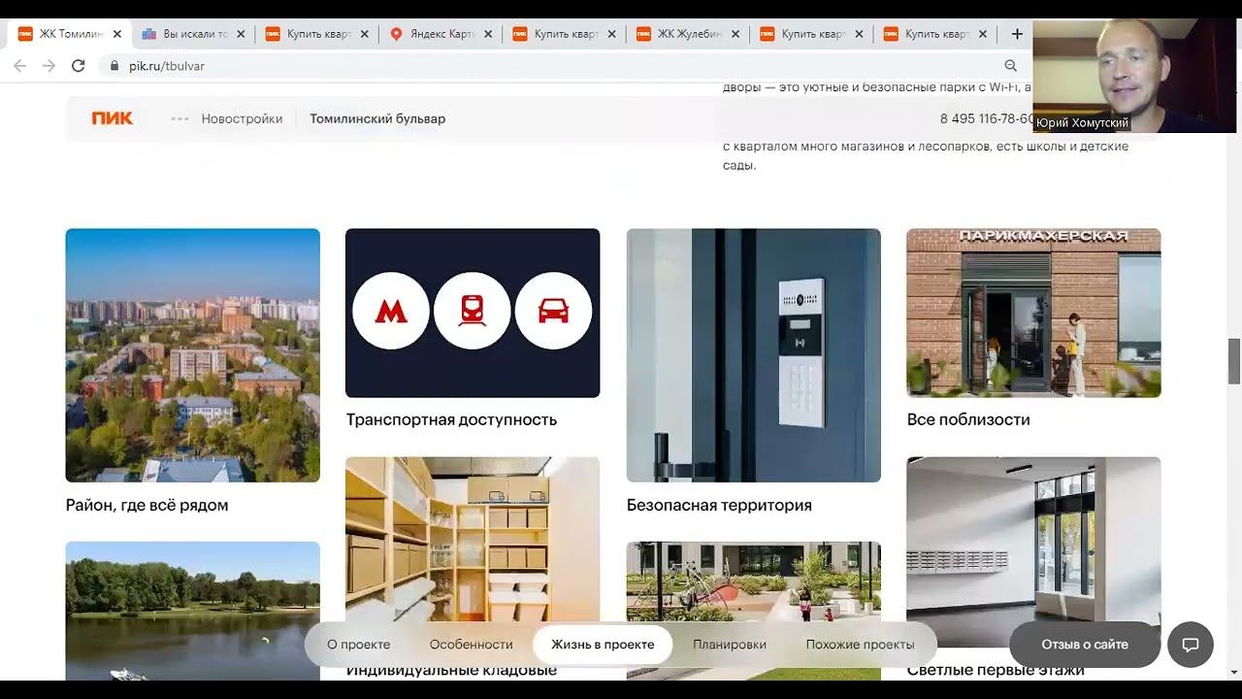The image size is (1242, 699).
Task: Click the zoom magnifier icon in address bar
Action: [x=1011, y=66]
